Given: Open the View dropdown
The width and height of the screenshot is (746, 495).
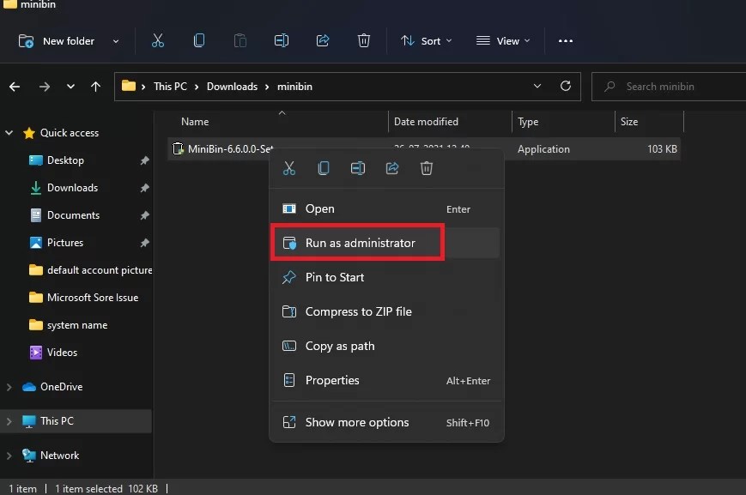Looking at the screenshot, I should pyautogui.click(x=502, y=40).
